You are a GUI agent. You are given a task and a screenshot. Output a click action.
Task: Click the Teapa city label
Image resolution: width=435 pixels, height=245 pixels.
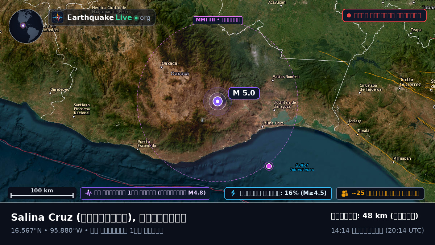[x=416, y=30]
